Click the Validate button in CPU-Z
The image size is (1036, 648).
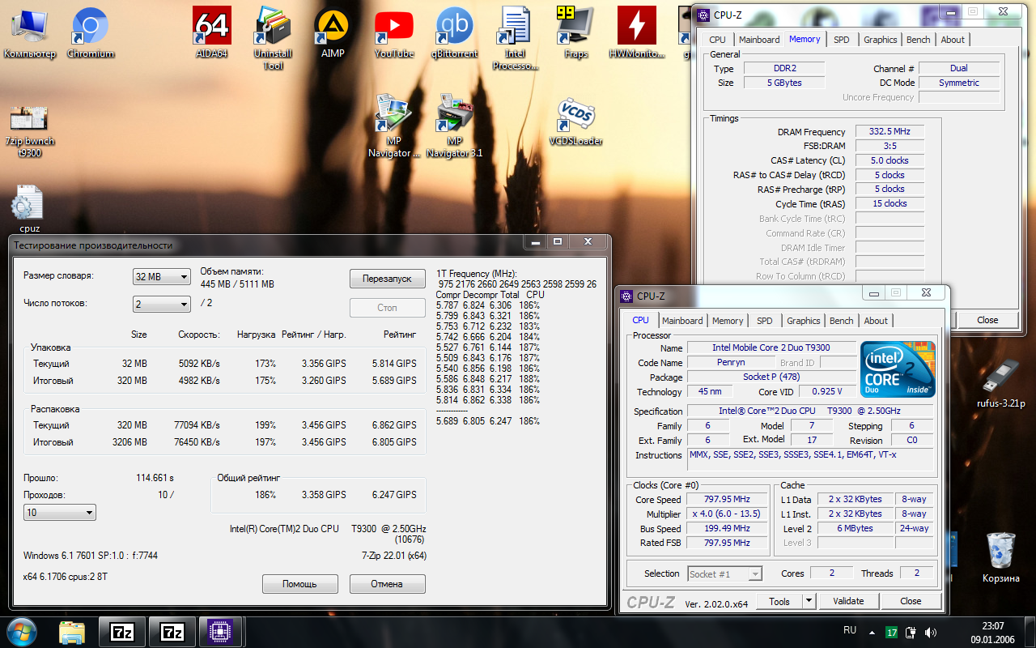pyautogui.click(x=848, y=601)
